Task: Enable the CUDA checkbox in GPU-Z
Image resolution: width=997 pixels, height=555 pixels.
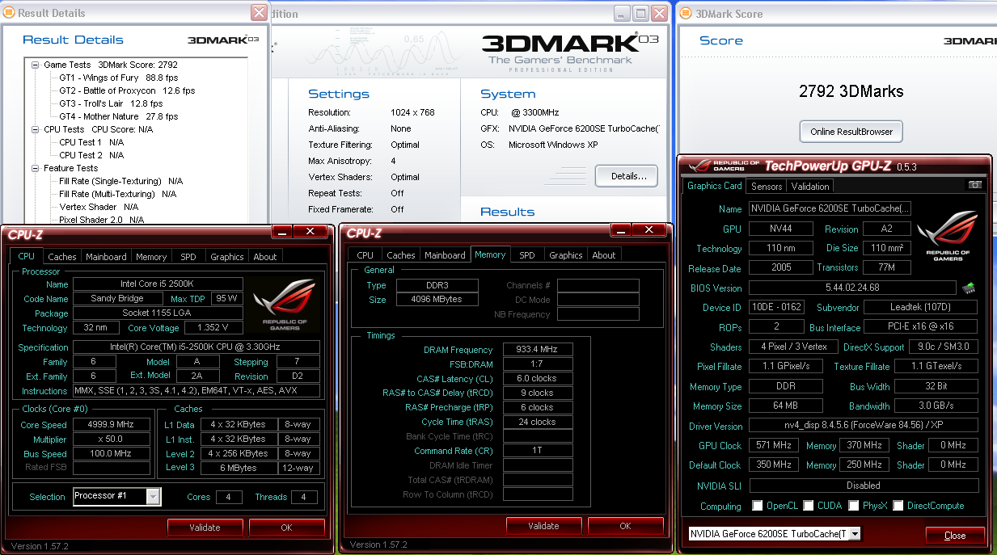Action: point(808,506)
